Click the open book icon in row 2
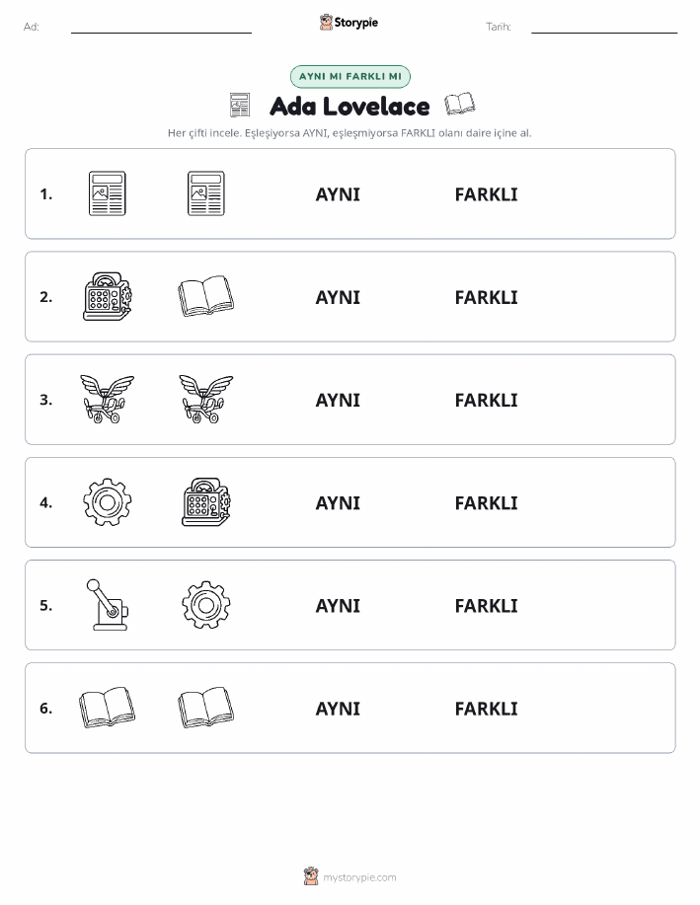Viewport: 700px width, 905px height. click(205, 296)
